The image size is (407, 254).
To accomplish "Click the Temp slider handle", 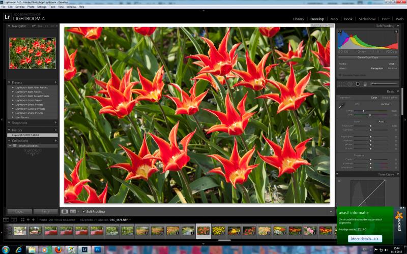I will point(363,111).
